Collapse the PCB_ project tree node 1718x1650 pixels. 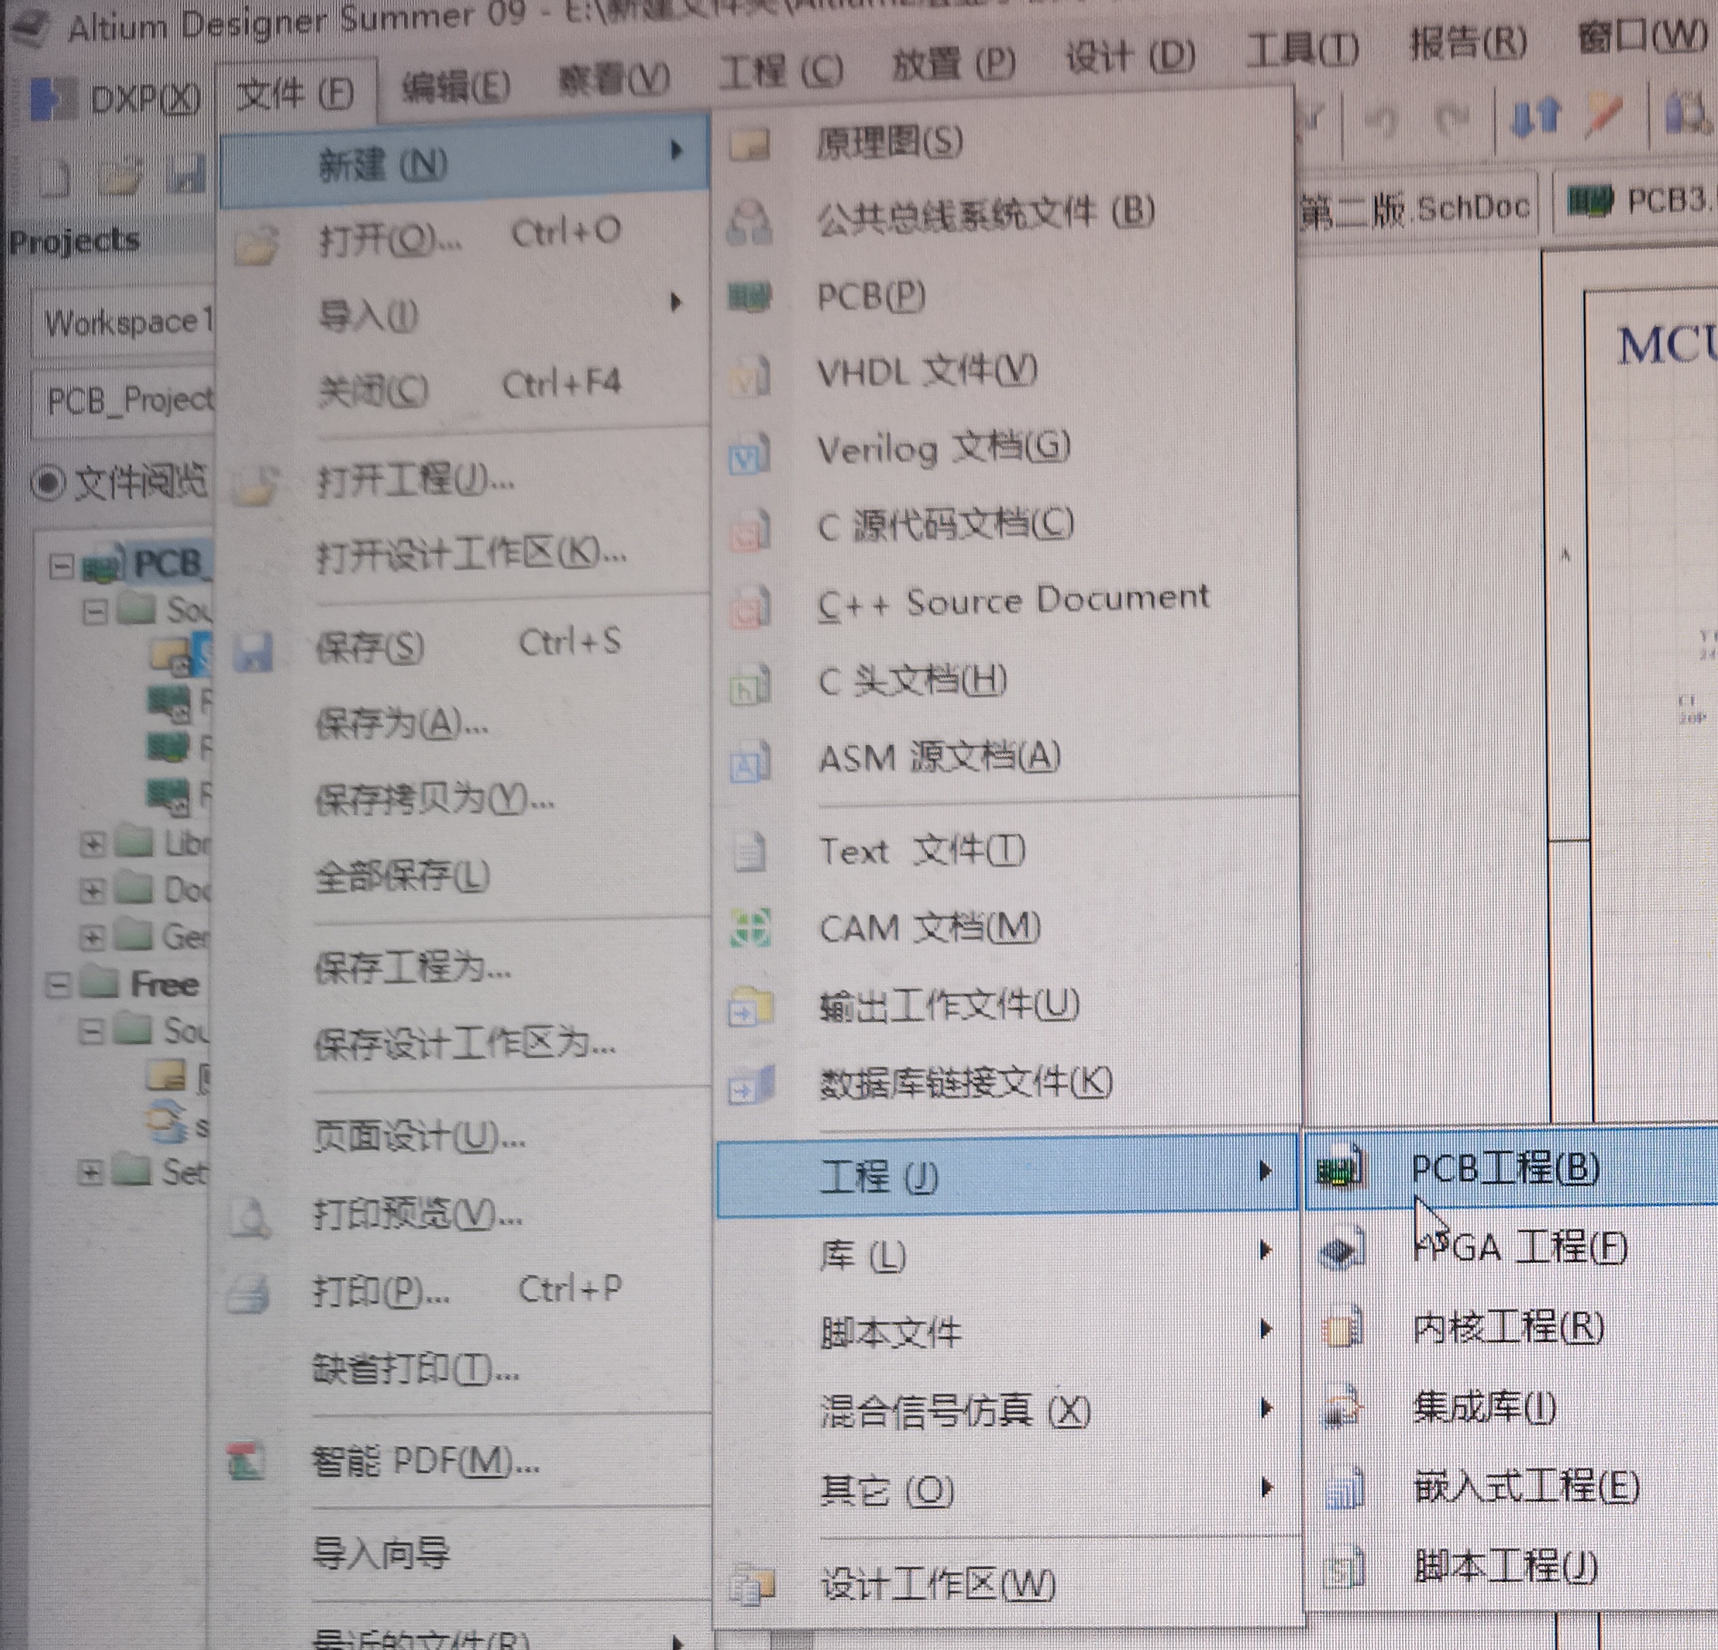[60, 566]
